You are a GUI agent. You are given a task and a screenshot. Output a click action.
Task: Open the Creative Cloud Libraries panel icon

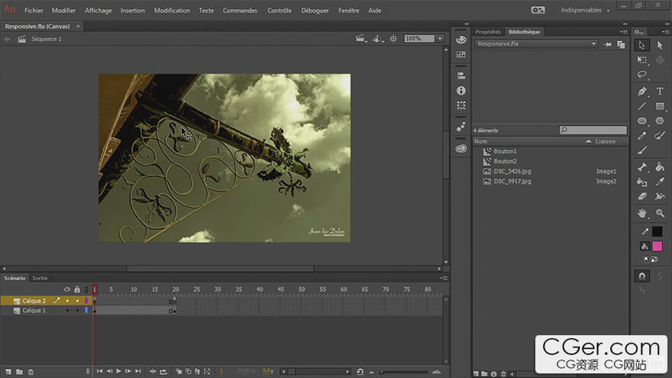tap(461, 149)
